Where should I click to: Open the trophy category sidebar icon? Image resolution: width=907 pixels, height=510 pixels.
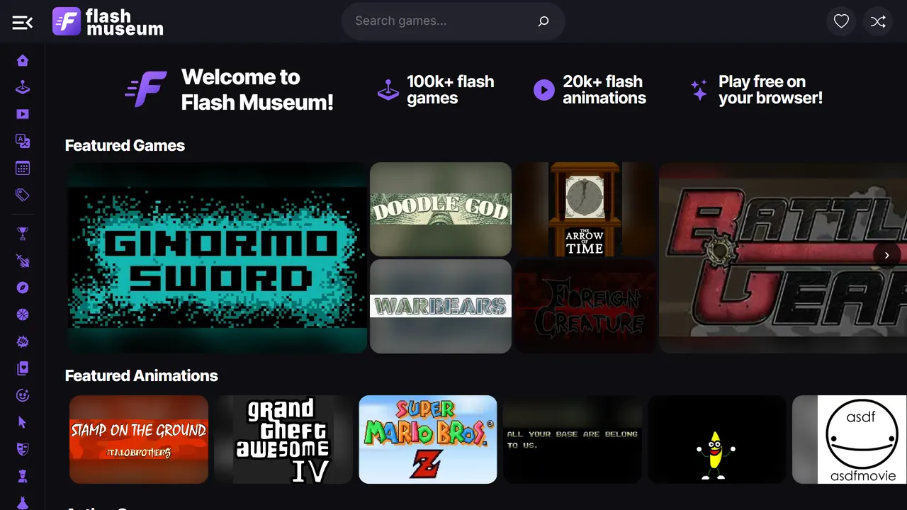click(x=23, y=234)
